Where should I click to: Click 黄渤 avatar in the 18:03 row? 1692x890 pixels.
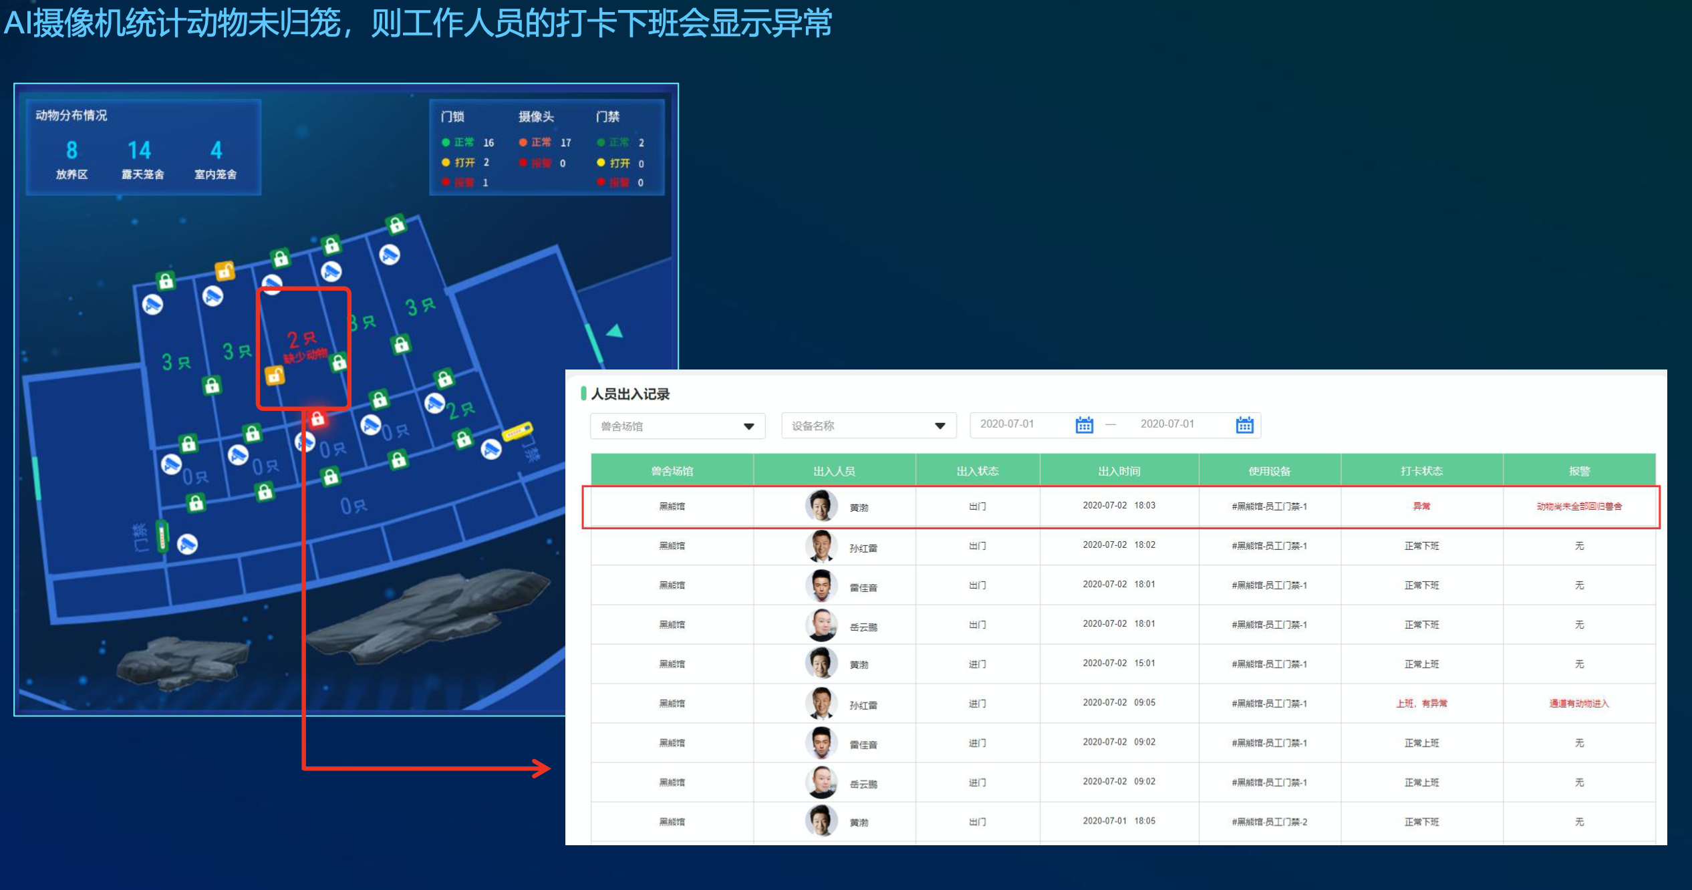tap(821, 506)
